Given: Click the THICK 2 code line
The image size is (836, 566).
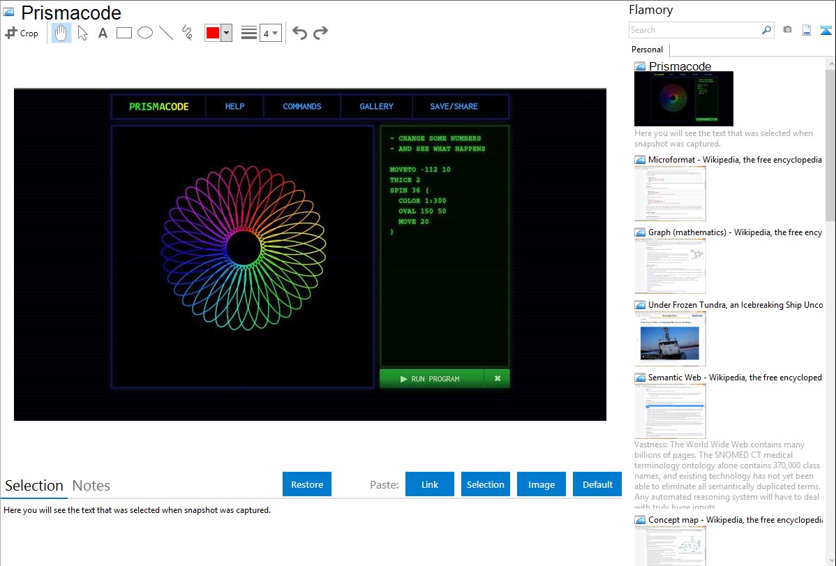Looking at the screenshot, I should pyautogui.click(x=405, y=180).
